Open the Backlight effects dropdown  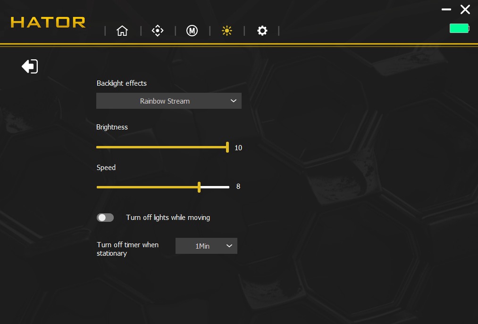point(169,101)
